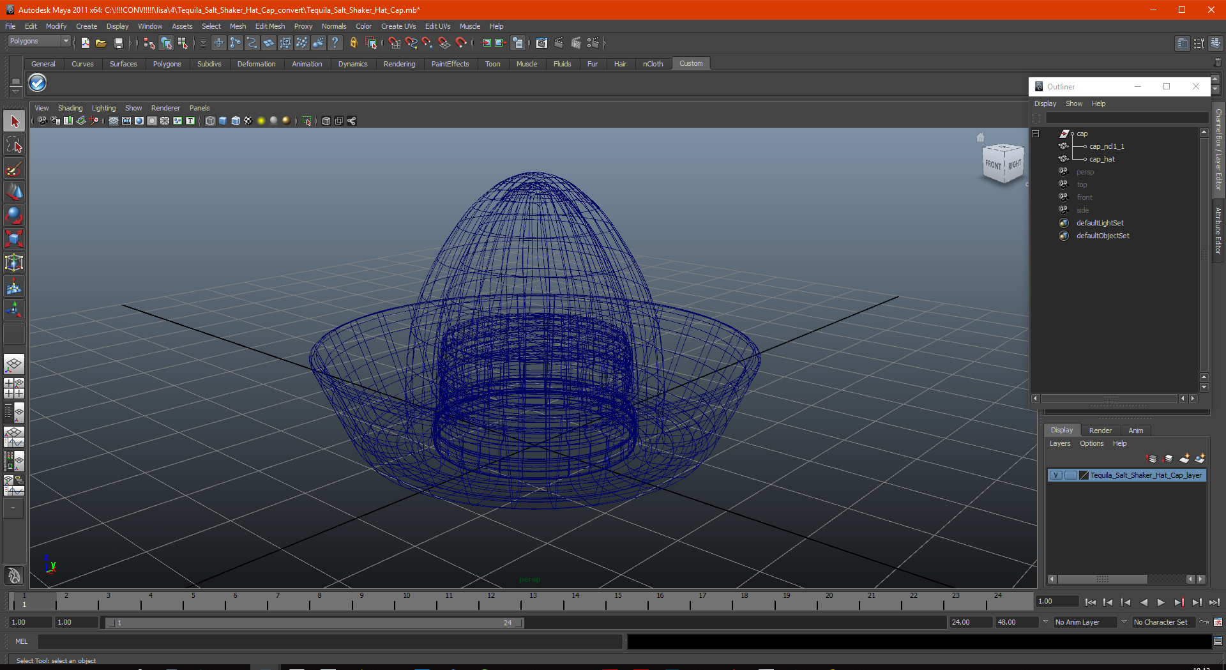
Task: Open the Edit Mesh menu
Action: click(x=270, y=26)
